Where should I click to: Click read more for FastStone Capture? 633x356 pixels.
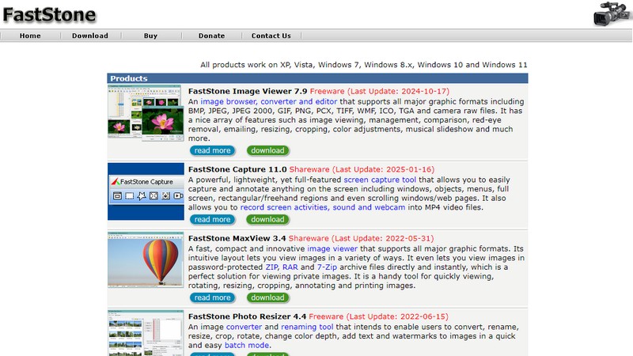[212, 220]
